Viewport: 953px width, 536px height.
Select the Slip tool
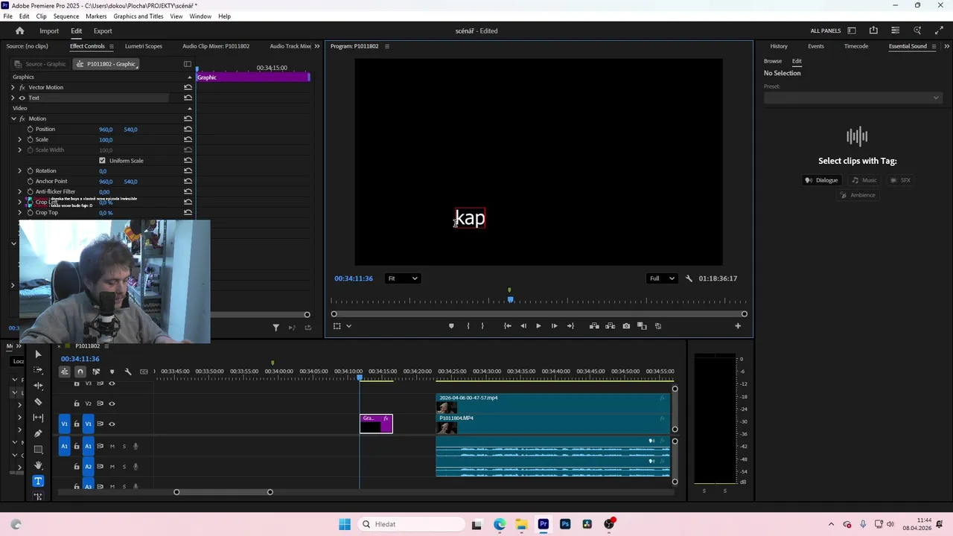(x=38, y=418)
